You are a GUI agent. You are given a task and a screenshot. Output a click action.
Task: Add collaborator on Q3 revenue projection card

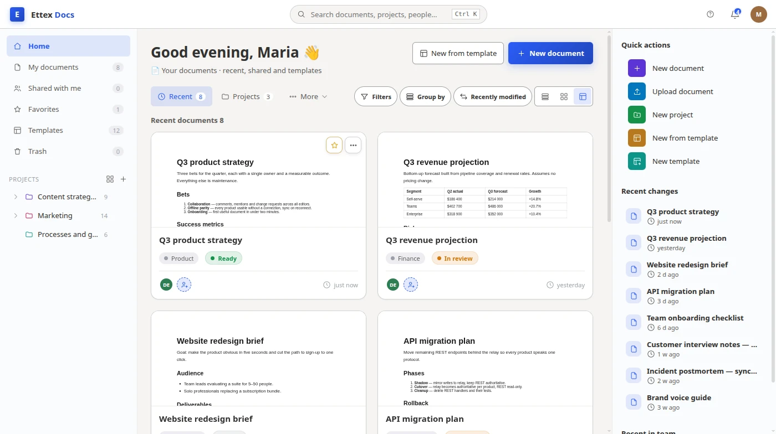[x=411, y=285]
